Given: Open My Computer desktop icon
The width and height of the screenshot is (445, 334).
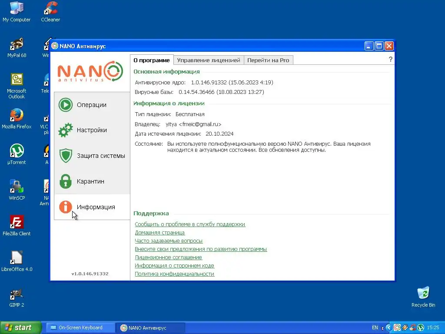Looking at the screenshot, I should (x=17, y=12).
